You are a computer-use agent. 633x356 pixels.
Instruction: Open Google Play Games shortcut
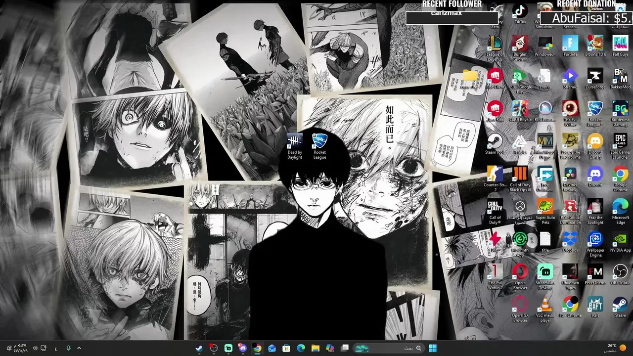tap(520, 81)
